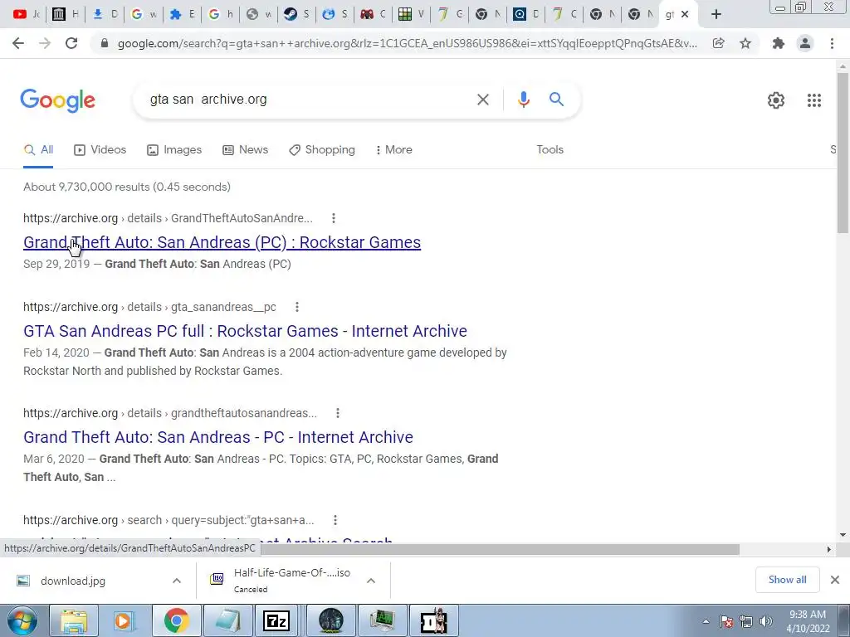Go back to previous page
Screen dimensions: 850x637
18,43
